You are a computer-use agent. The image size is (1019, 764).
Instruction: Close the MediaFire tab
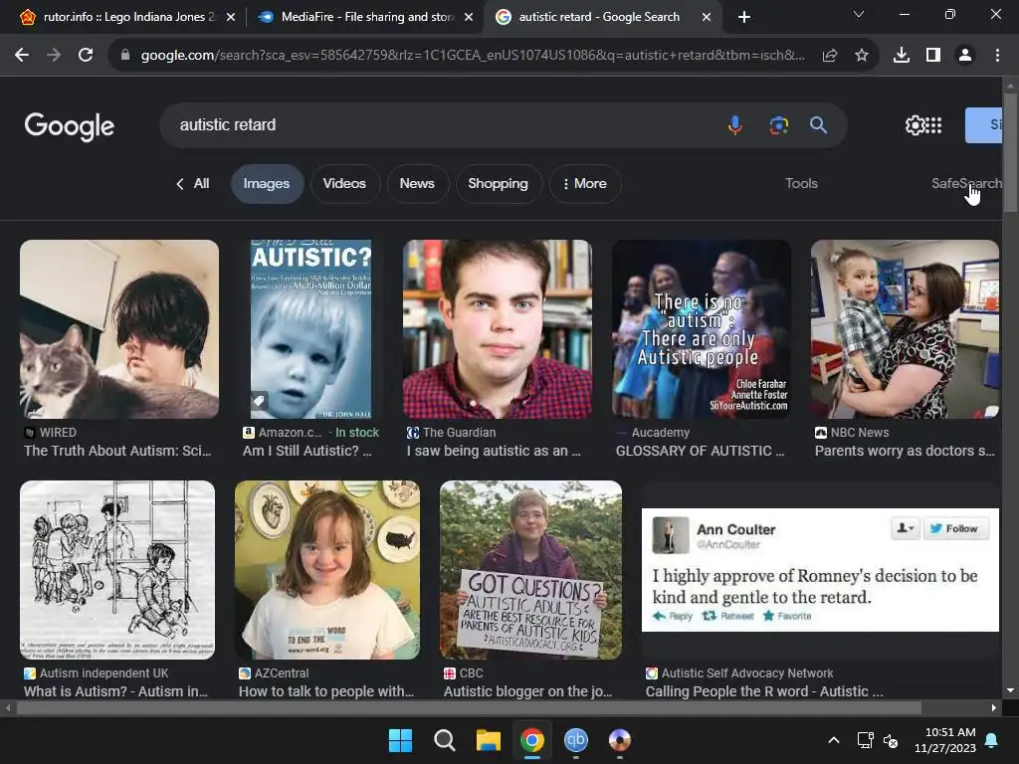click(469, 18)
